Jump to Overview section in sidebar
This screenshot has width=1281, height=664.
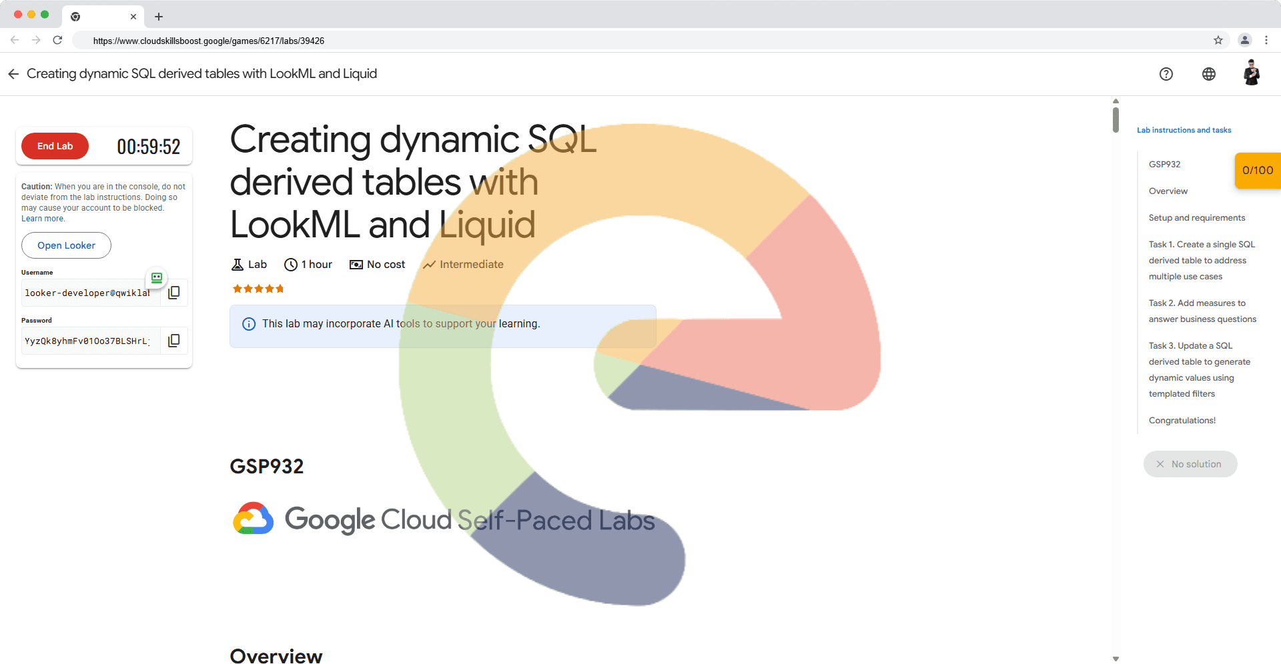click(1168, 191)
